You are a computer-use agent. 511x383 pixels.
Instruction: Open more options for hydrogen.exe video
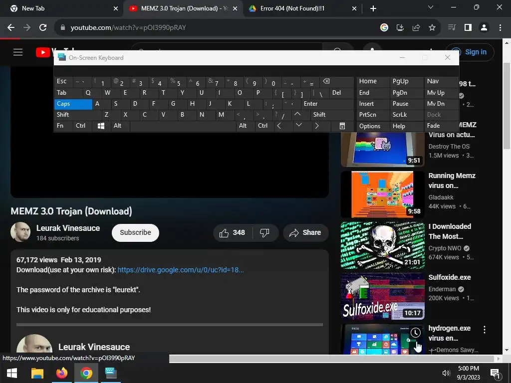pos(485,330)
